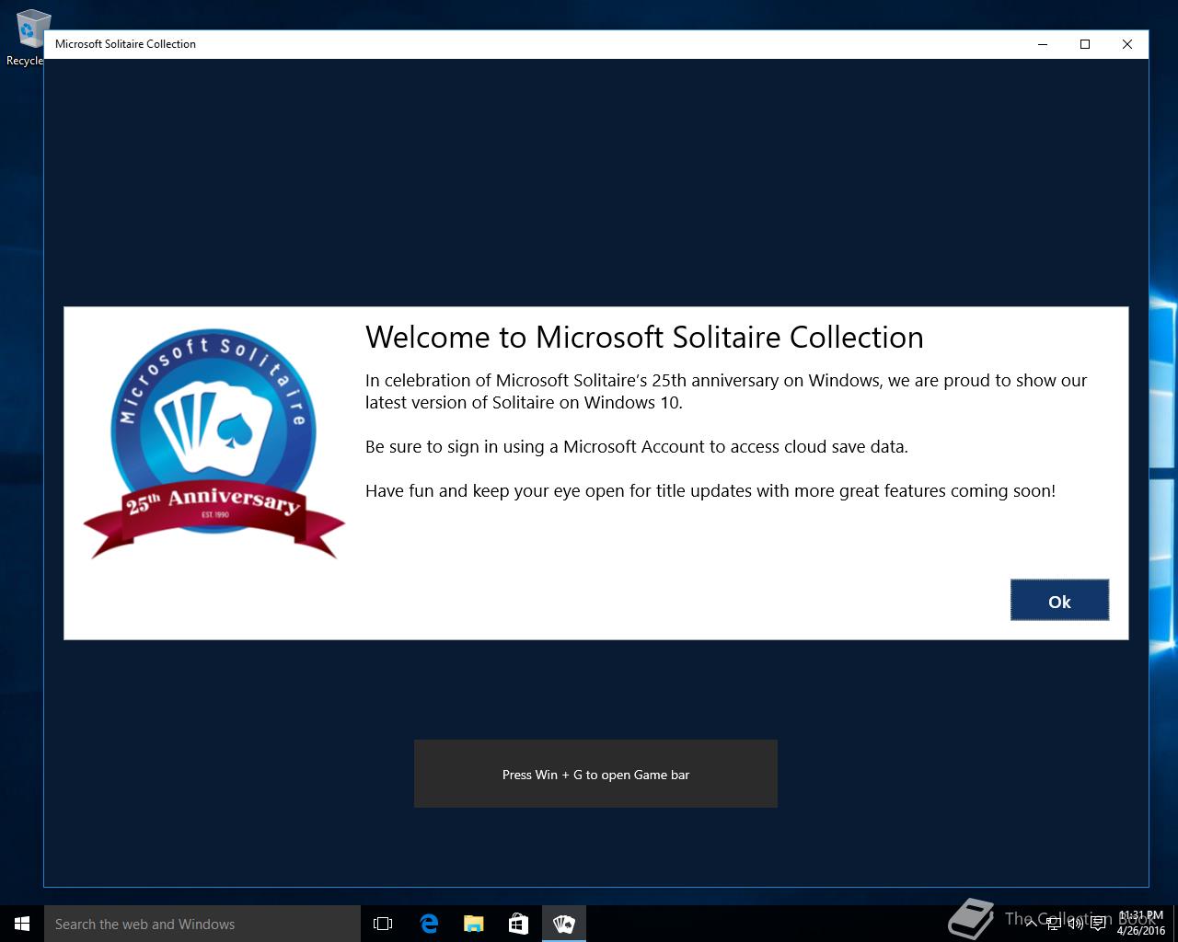Click the Welcome to Microsoft Solitaire Collection heading
Image resolution: width=1178 pixels, height=942 pixels.
click(x=644, y=338)
